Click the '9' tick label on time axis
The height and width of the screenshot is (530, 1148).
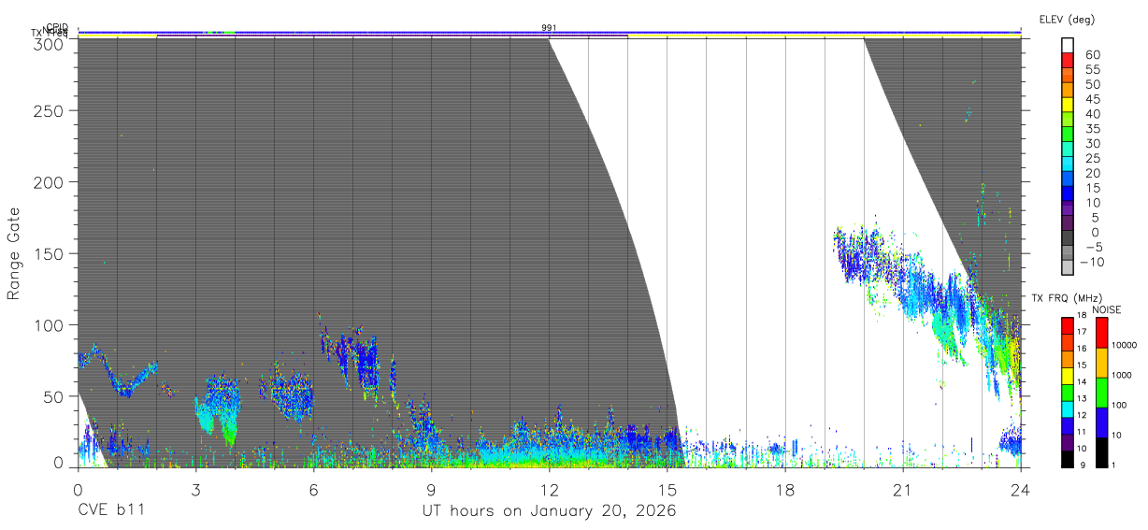click(x=431, y=489)
